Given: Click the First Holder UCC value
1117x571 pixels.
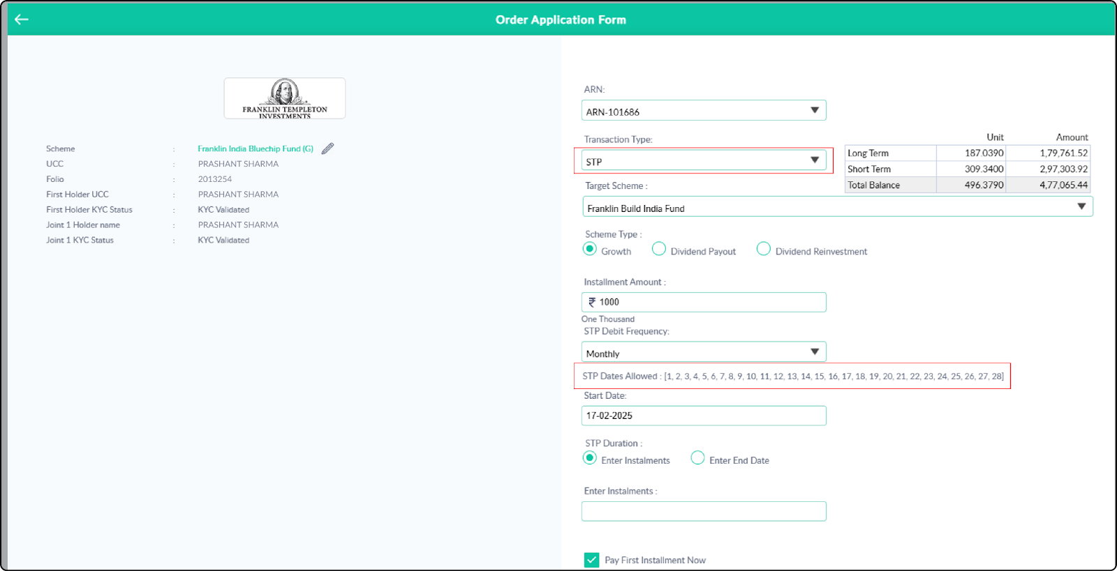Looking at the screenshot, I should [x=238, y=195].
